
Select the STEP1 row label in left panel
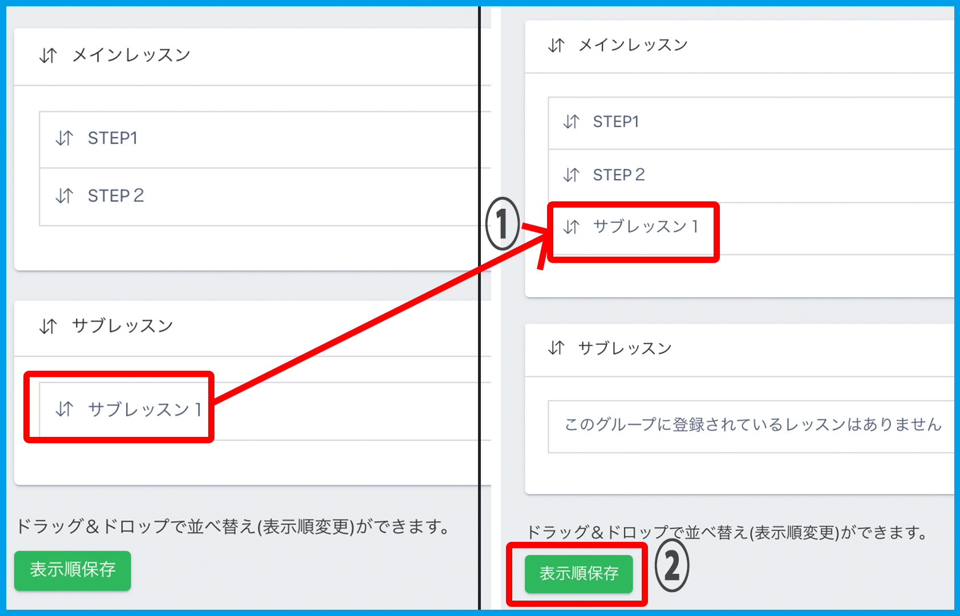(x=112, y=138)
